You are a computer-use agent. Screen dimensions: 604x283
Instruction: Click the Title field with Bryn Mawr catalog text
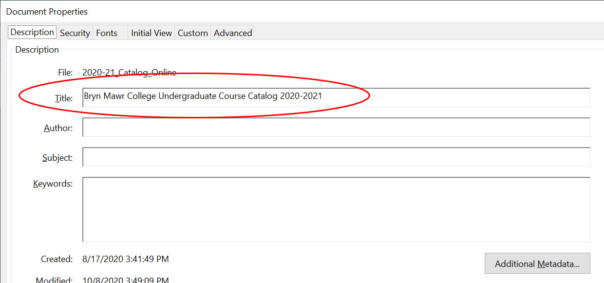tap(336, 97)
